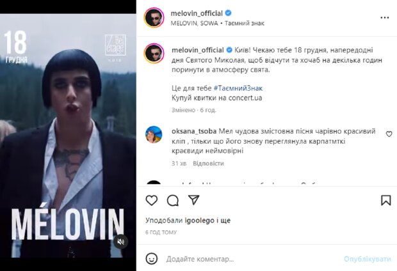Share post using paper plane icon
The height and width of the screenshot is (271, 397).
point(193,200)
